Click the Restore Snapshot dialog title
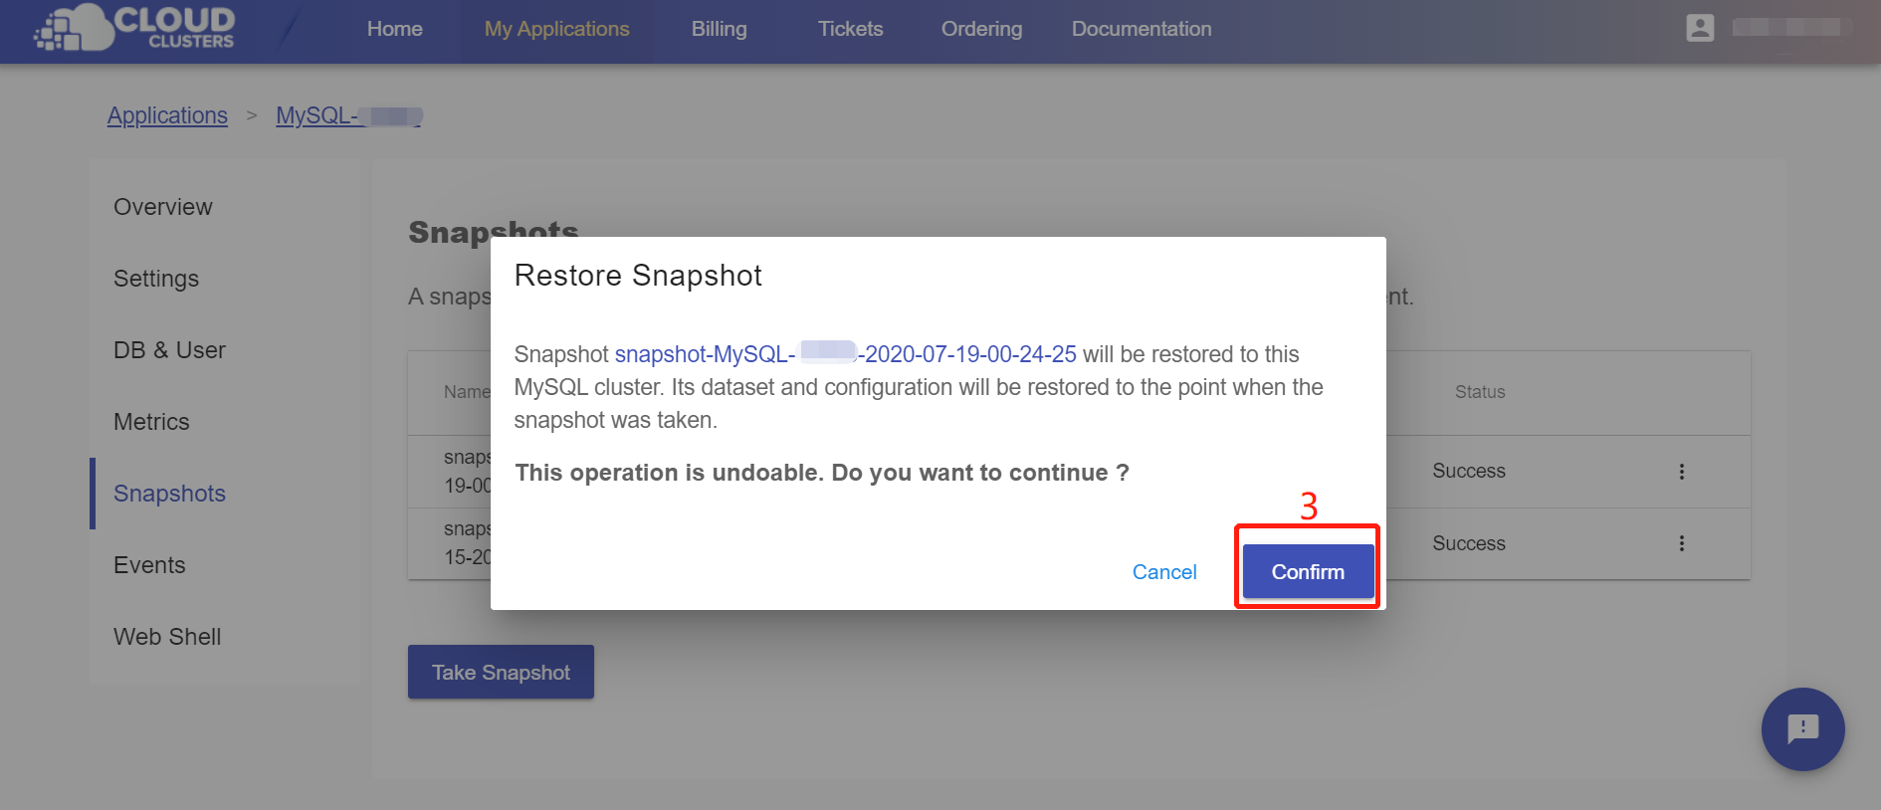1881x810 pixels. (638, 276)
